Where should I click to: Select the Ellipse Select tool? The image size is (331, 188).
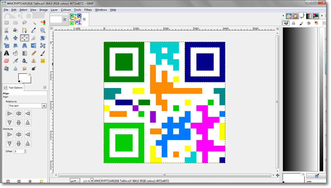(x=15, y=23)
